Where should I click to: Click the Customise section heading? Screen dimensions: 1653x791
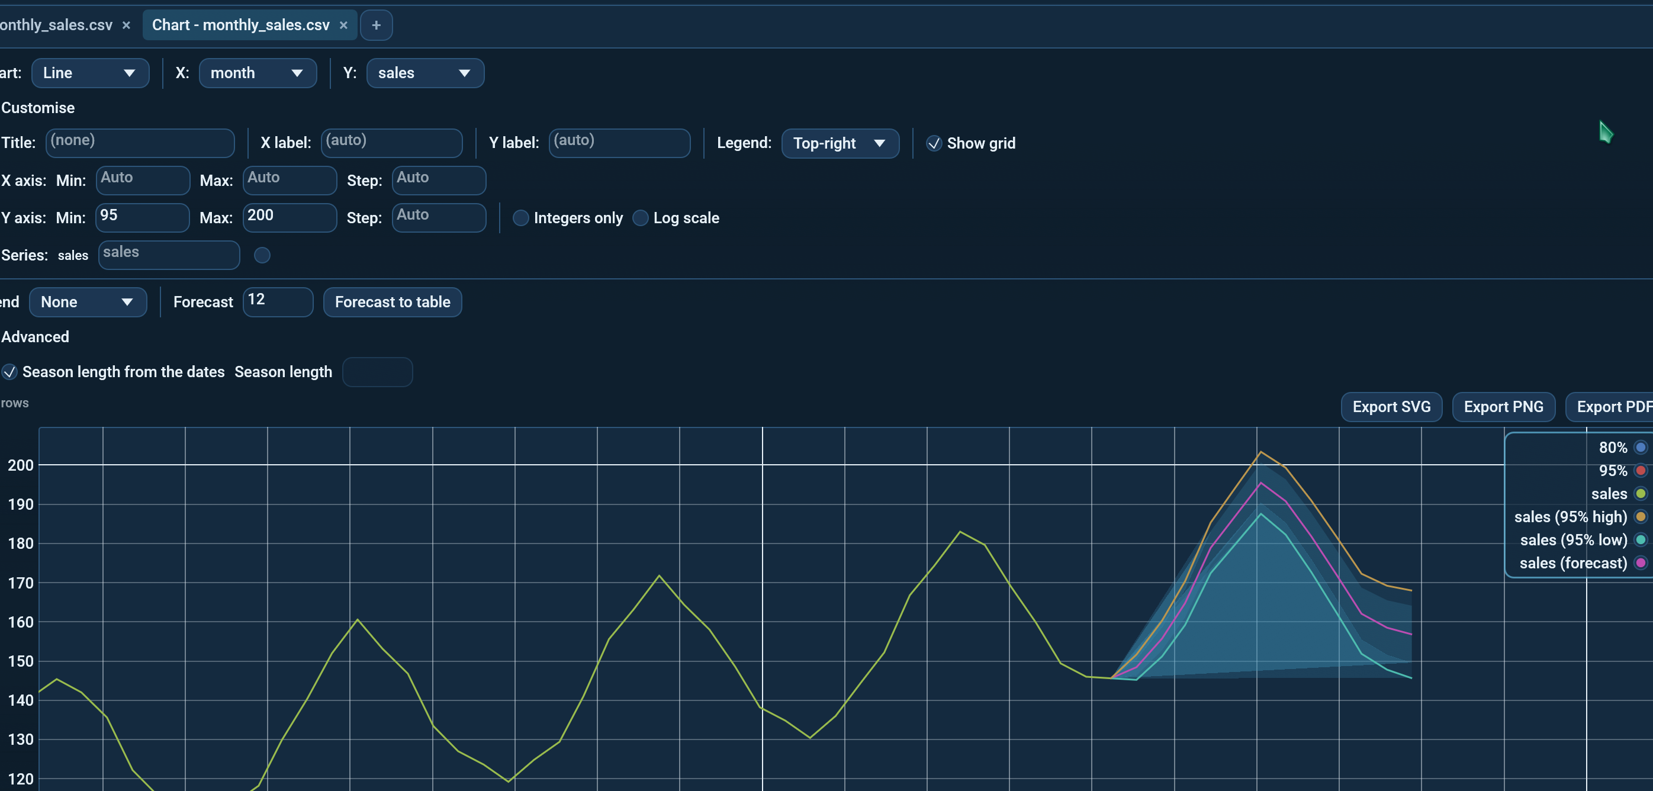point(38,108)
